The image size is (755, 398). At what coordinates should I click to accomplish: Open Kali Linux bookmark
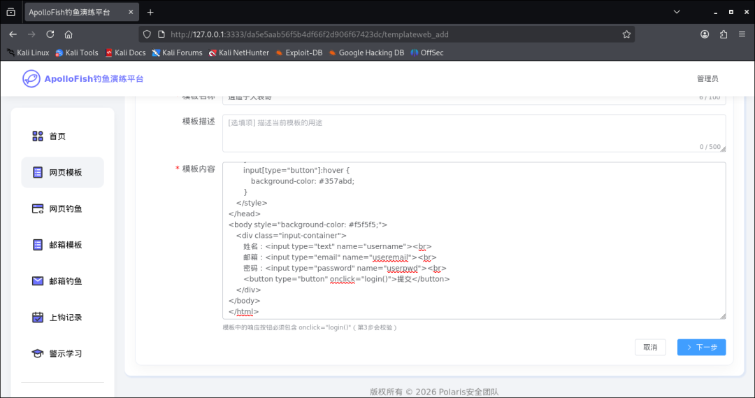[28, 52]
